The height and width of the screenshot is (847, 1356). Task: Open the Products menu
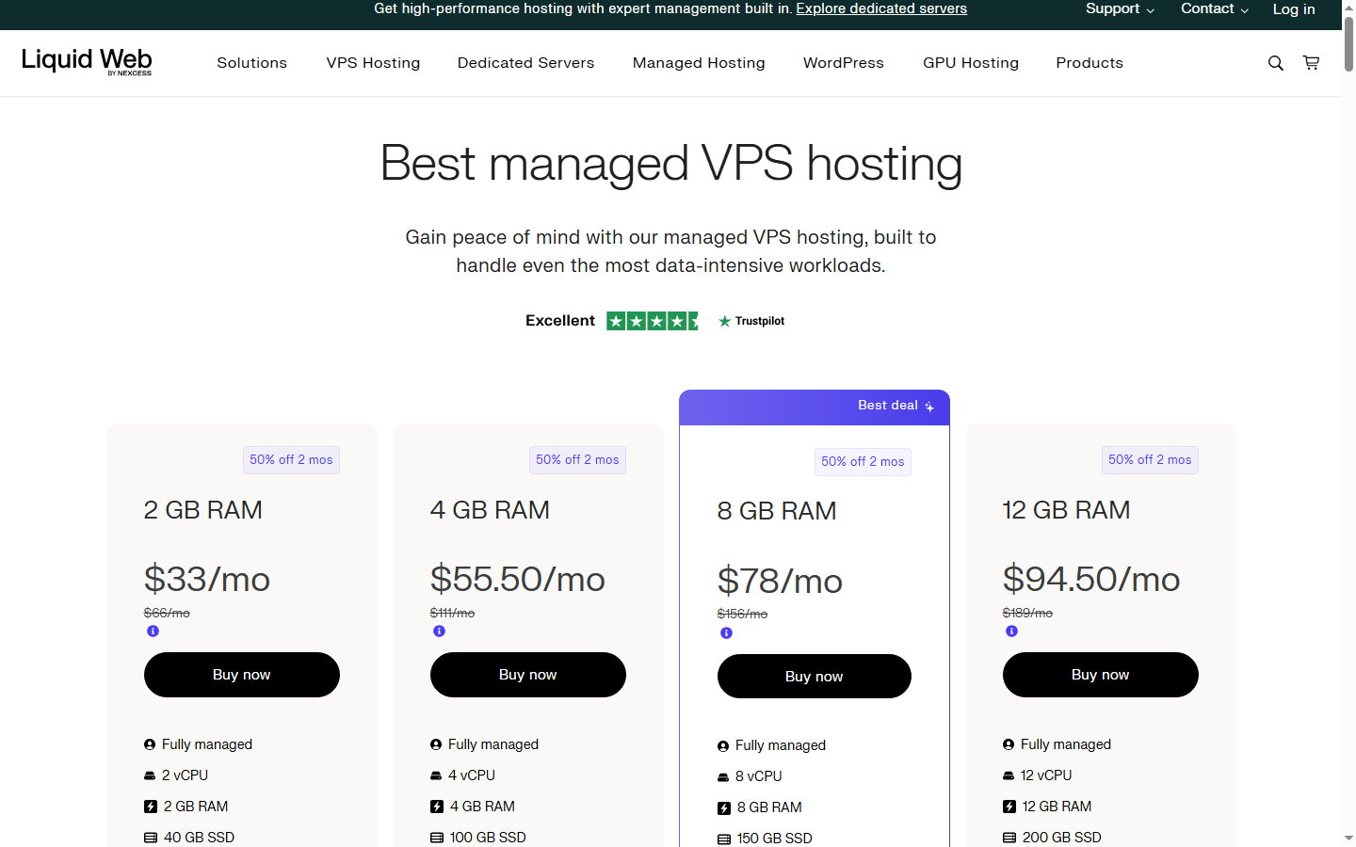point(1090,63)
